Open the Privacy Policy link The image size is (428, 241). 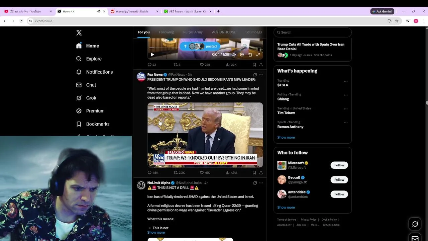click(309, 220)
